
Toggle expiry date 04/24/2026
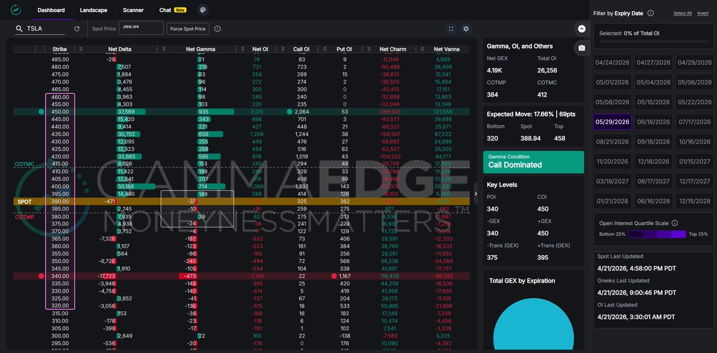click(612, 63)
